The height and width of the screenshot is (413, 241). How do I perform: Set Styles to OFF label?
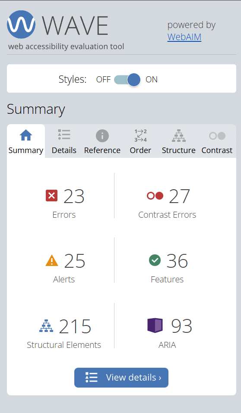tap(103, 80)
